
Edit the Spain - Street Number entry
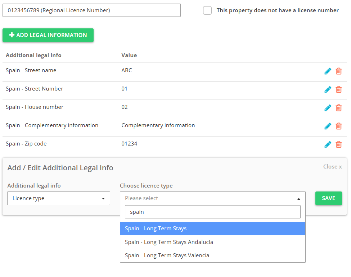[x=328, y=89]
